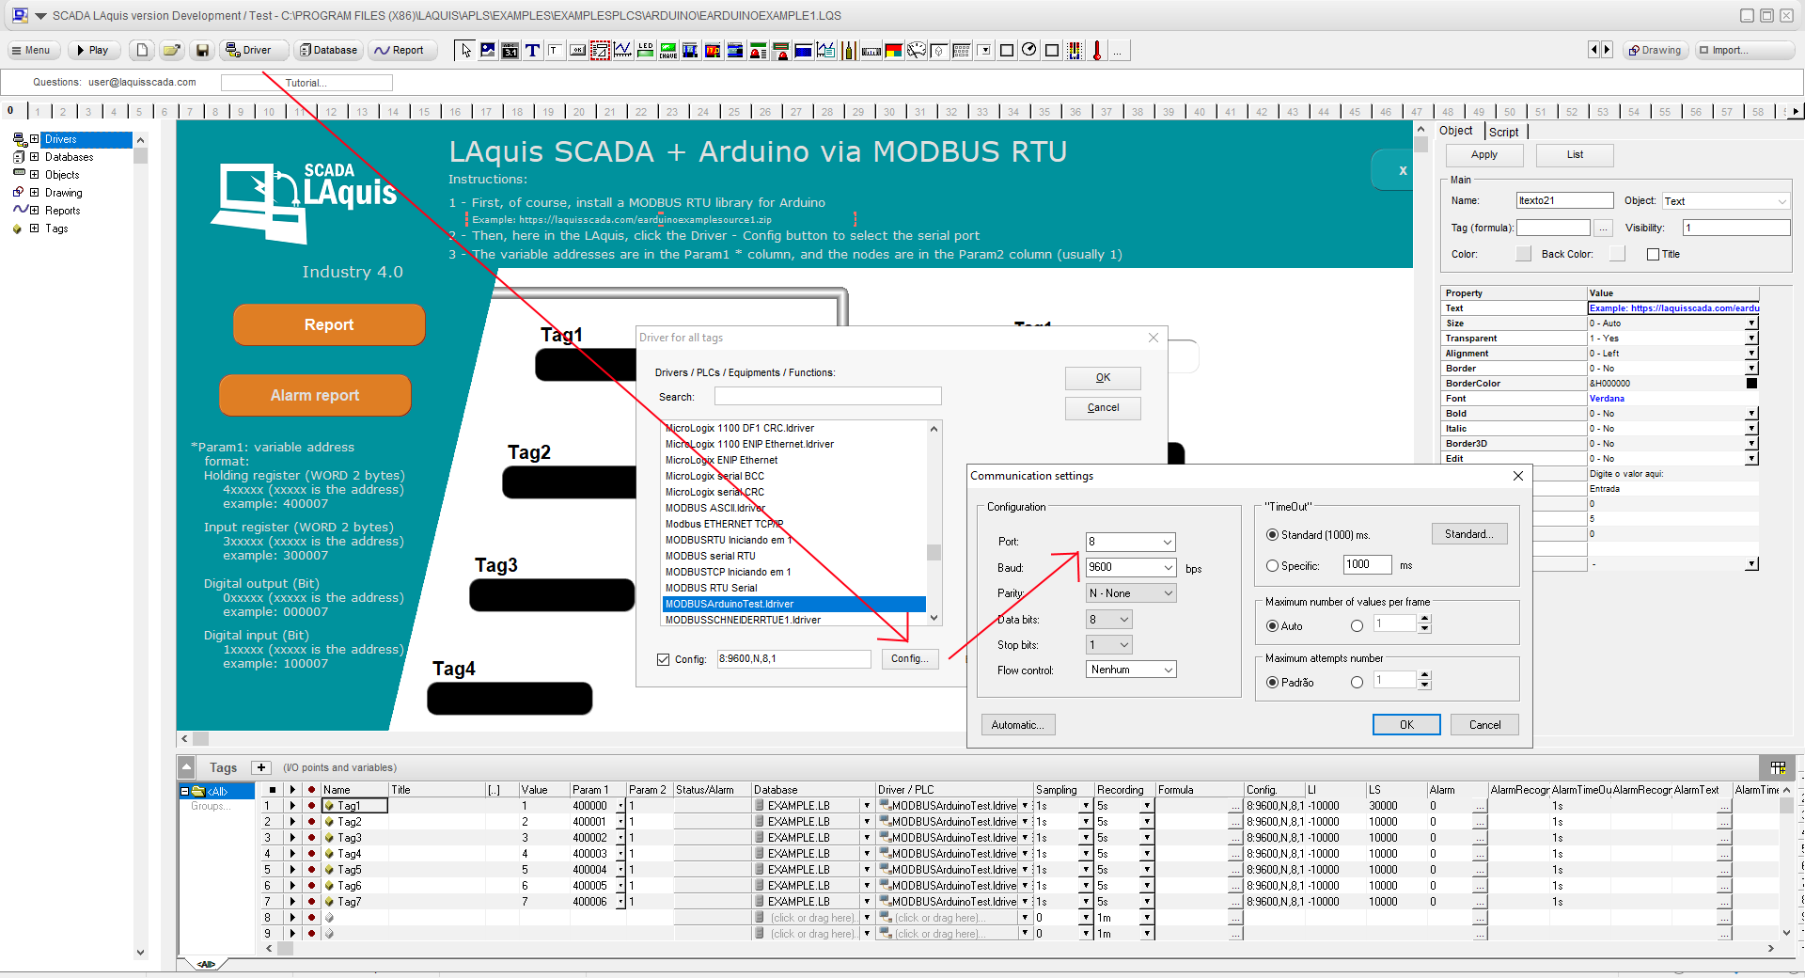The image size is (1805, 978).
Task: Choose the round dial tool
Action: (x=1028, y=50)
